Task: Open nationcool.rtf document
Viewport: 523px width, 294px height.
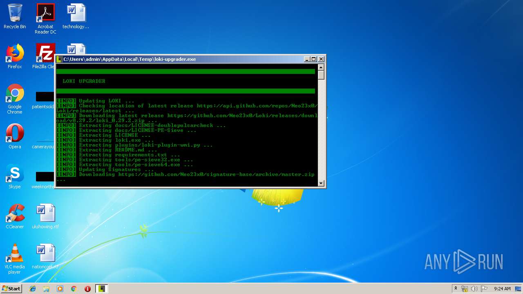Action: (45, 256)
